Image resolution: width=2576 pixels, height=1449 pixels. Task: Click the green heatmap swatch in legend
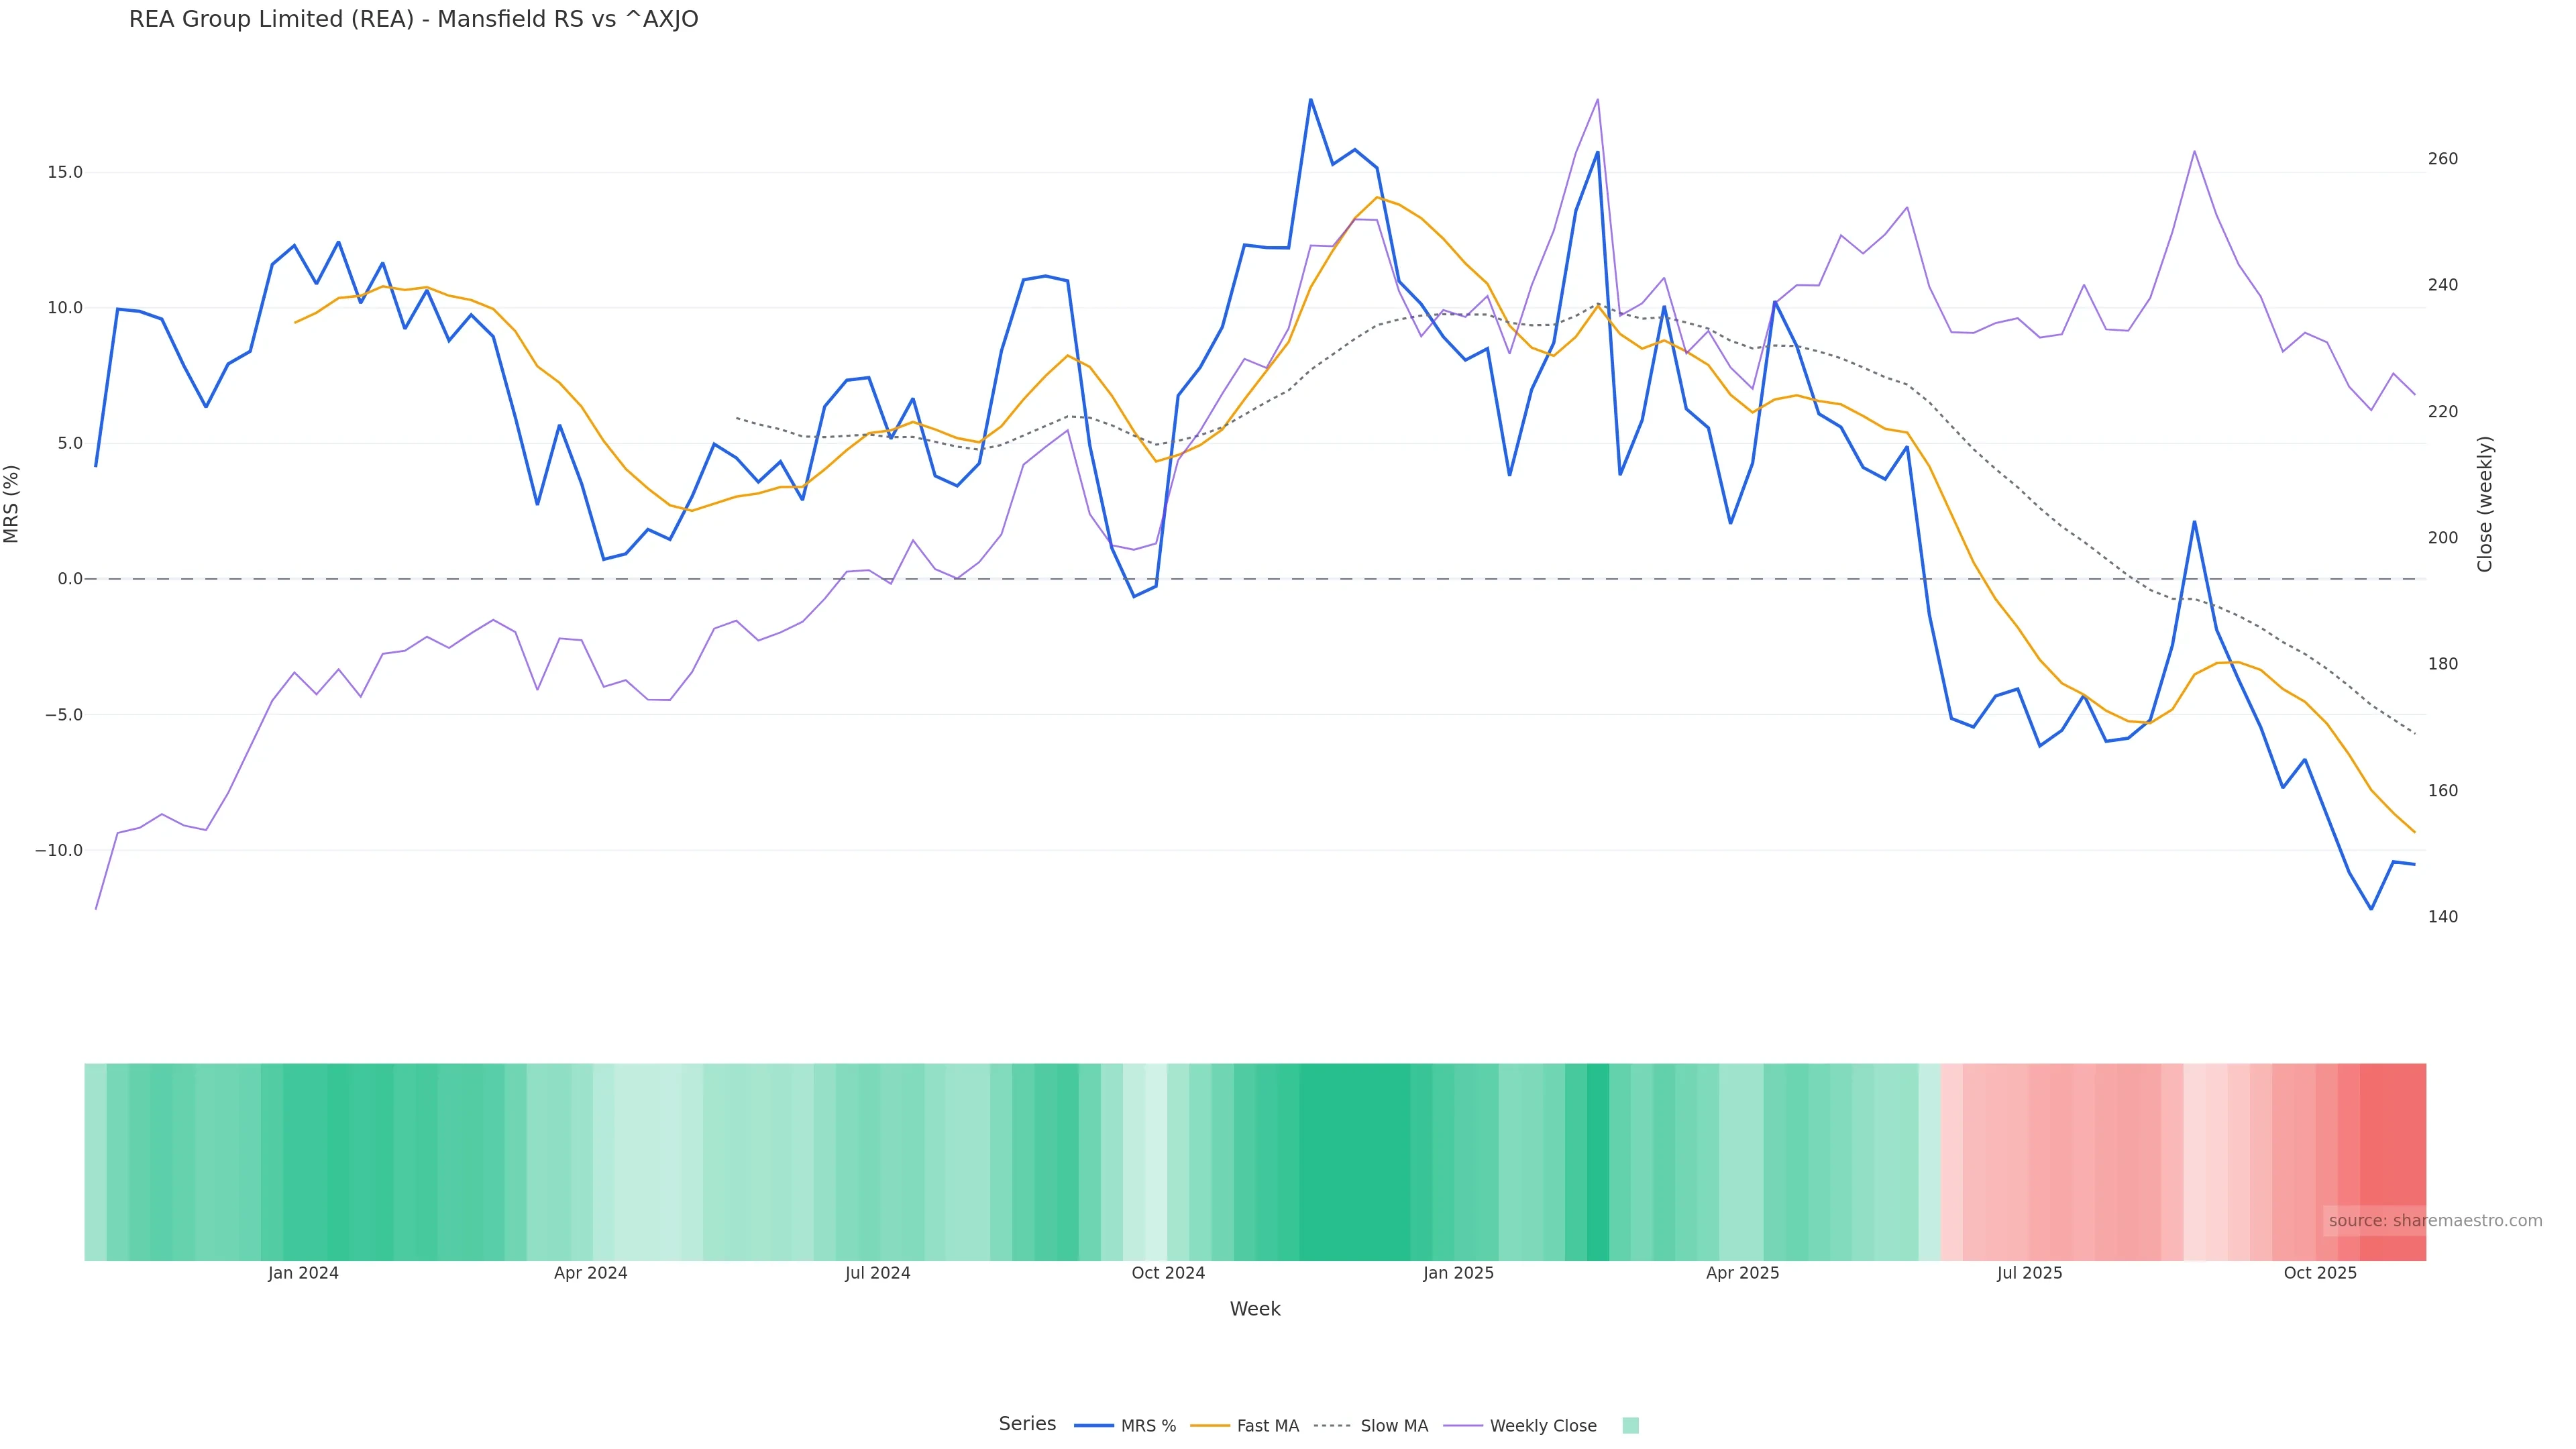point(1630,1426)
